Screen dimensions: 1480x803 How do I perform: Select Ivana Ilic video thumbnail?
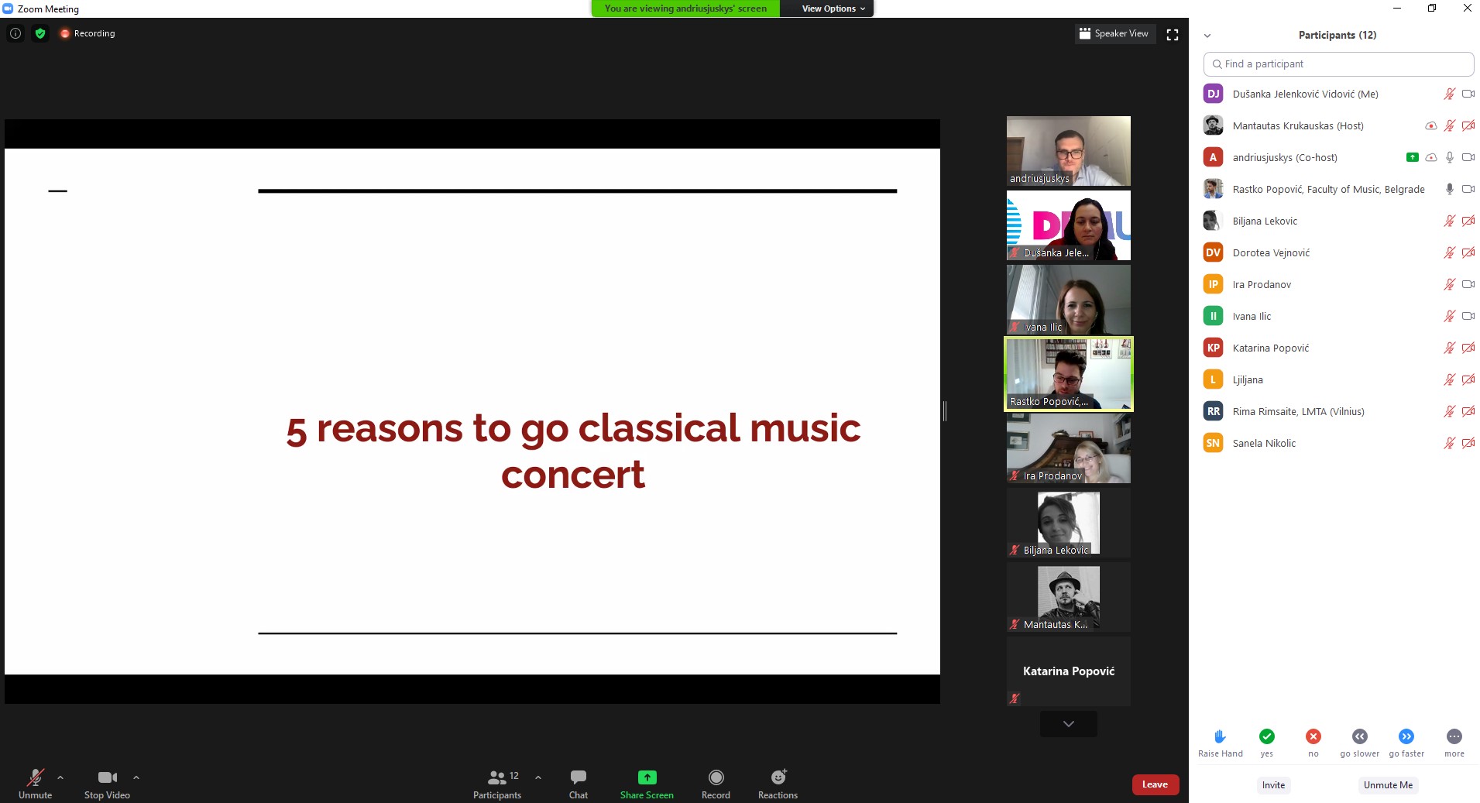pos(1068,300)
